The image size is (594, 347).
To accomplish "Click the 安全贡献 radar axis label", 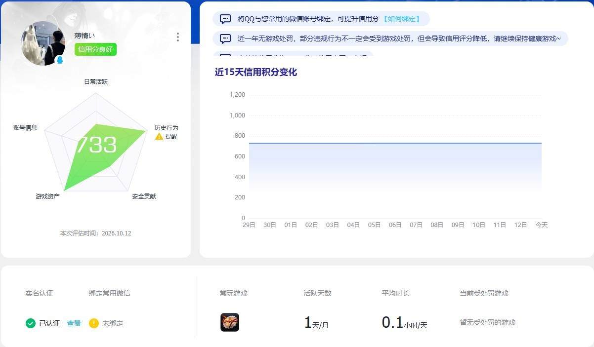I will [144, 196].
